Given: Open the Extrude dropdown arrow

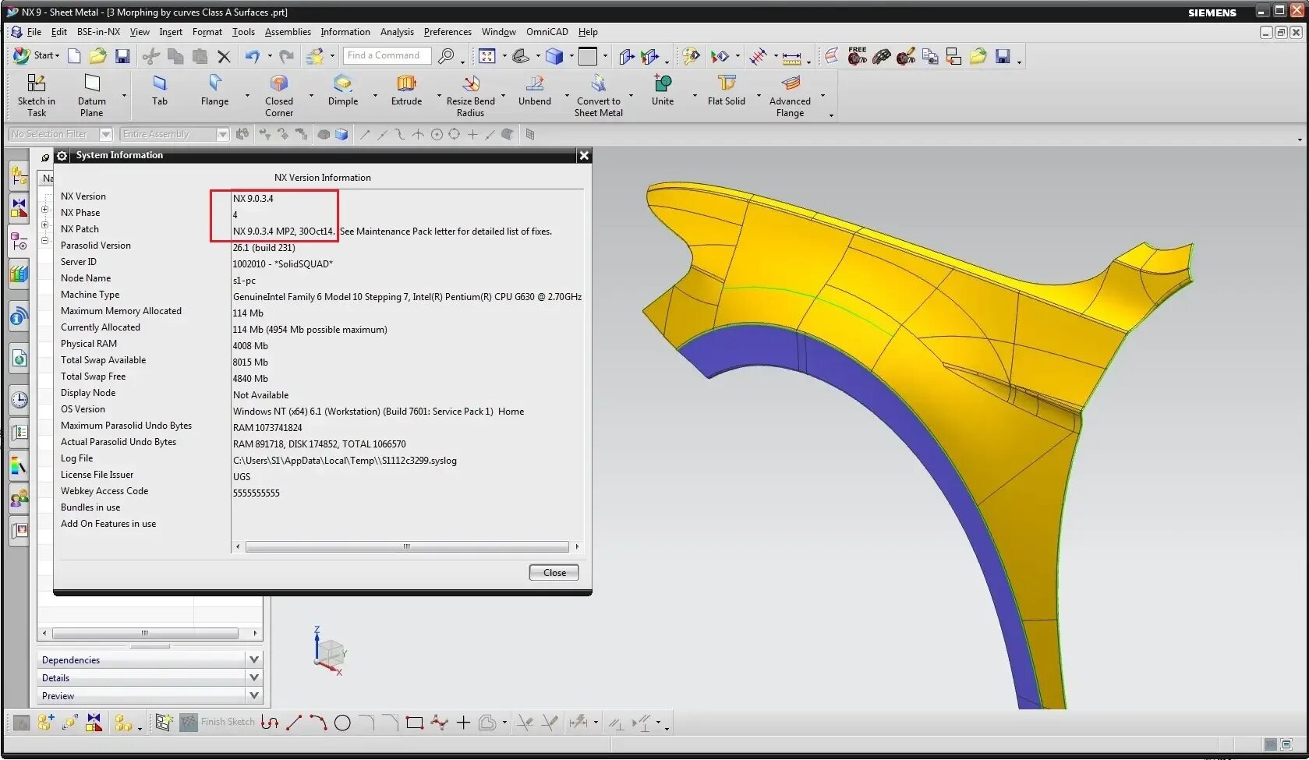Looking at the screenshot, I should click(439, 96).
